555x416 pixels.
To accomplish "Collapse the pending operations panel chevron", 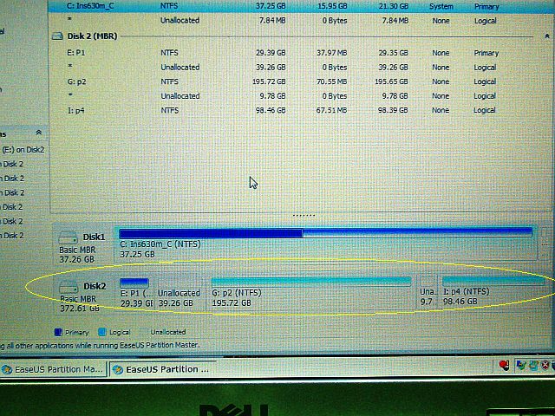I will click(38, 133).
